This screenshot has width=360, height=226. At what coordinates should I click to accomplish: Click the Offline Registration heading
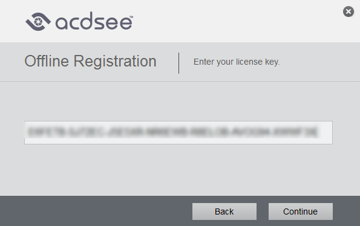pos(91,62)
